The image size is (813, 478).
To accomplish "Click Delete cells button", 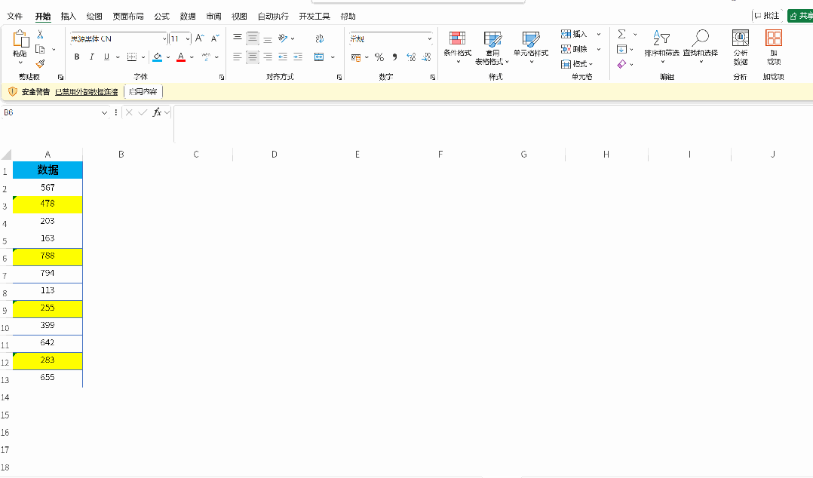I will [x=575, y=49].
